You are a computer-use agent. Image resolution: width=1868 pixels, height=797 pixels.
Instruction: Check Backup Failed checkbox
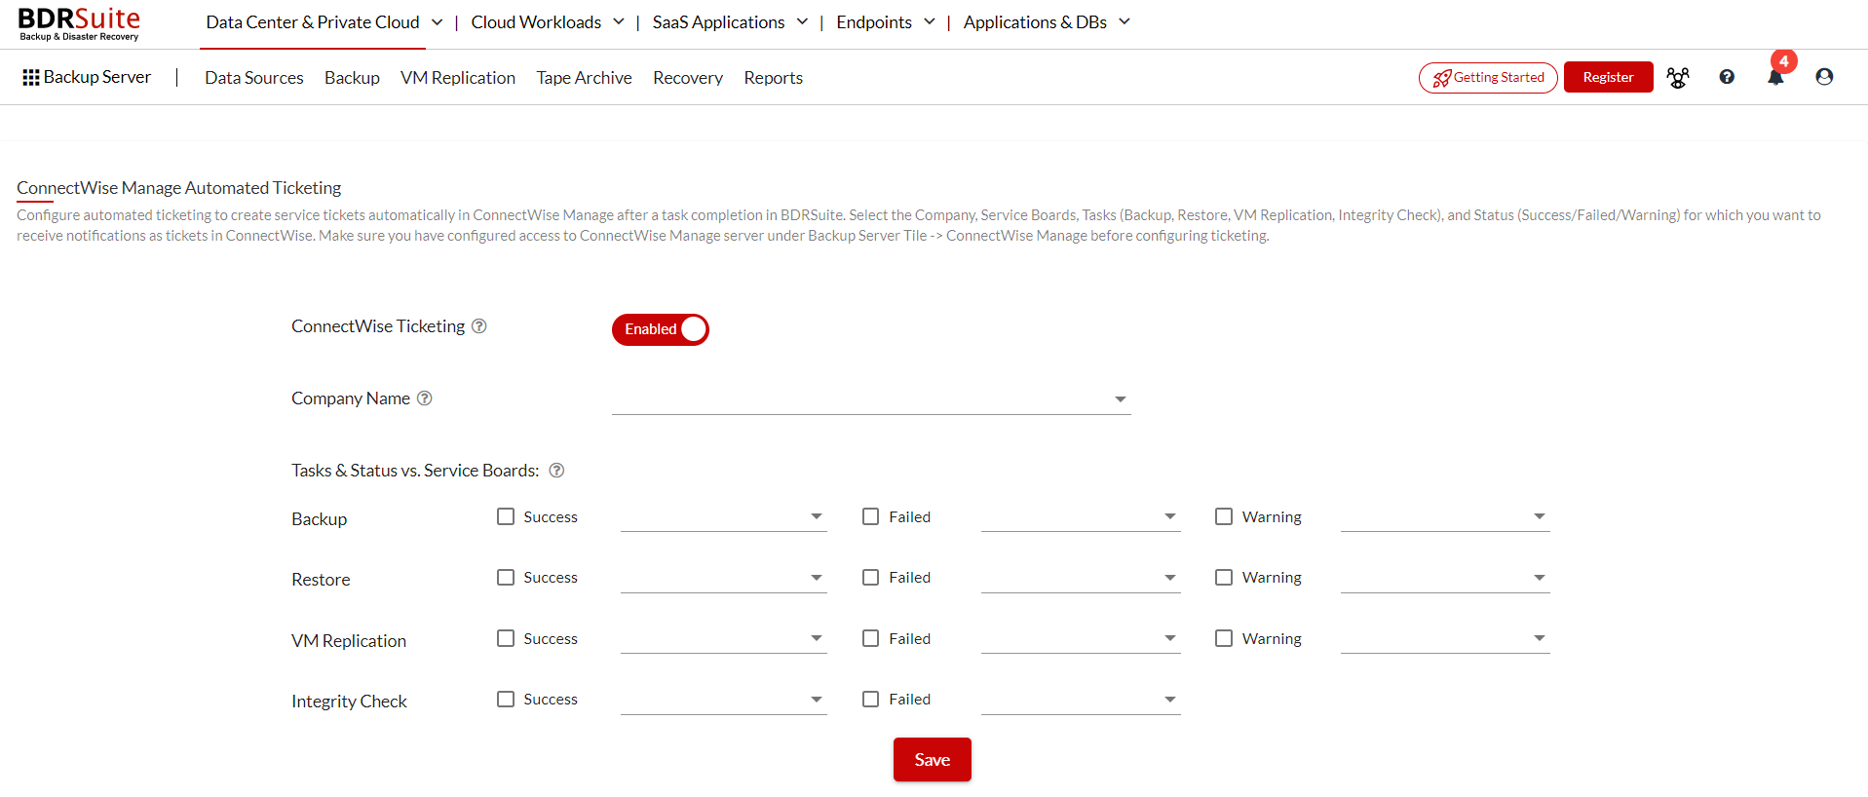click(871, 516)
